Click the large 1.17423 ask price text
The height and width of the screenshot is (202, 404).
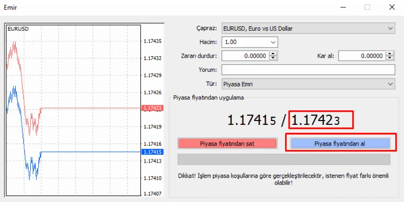click(319, 120)
